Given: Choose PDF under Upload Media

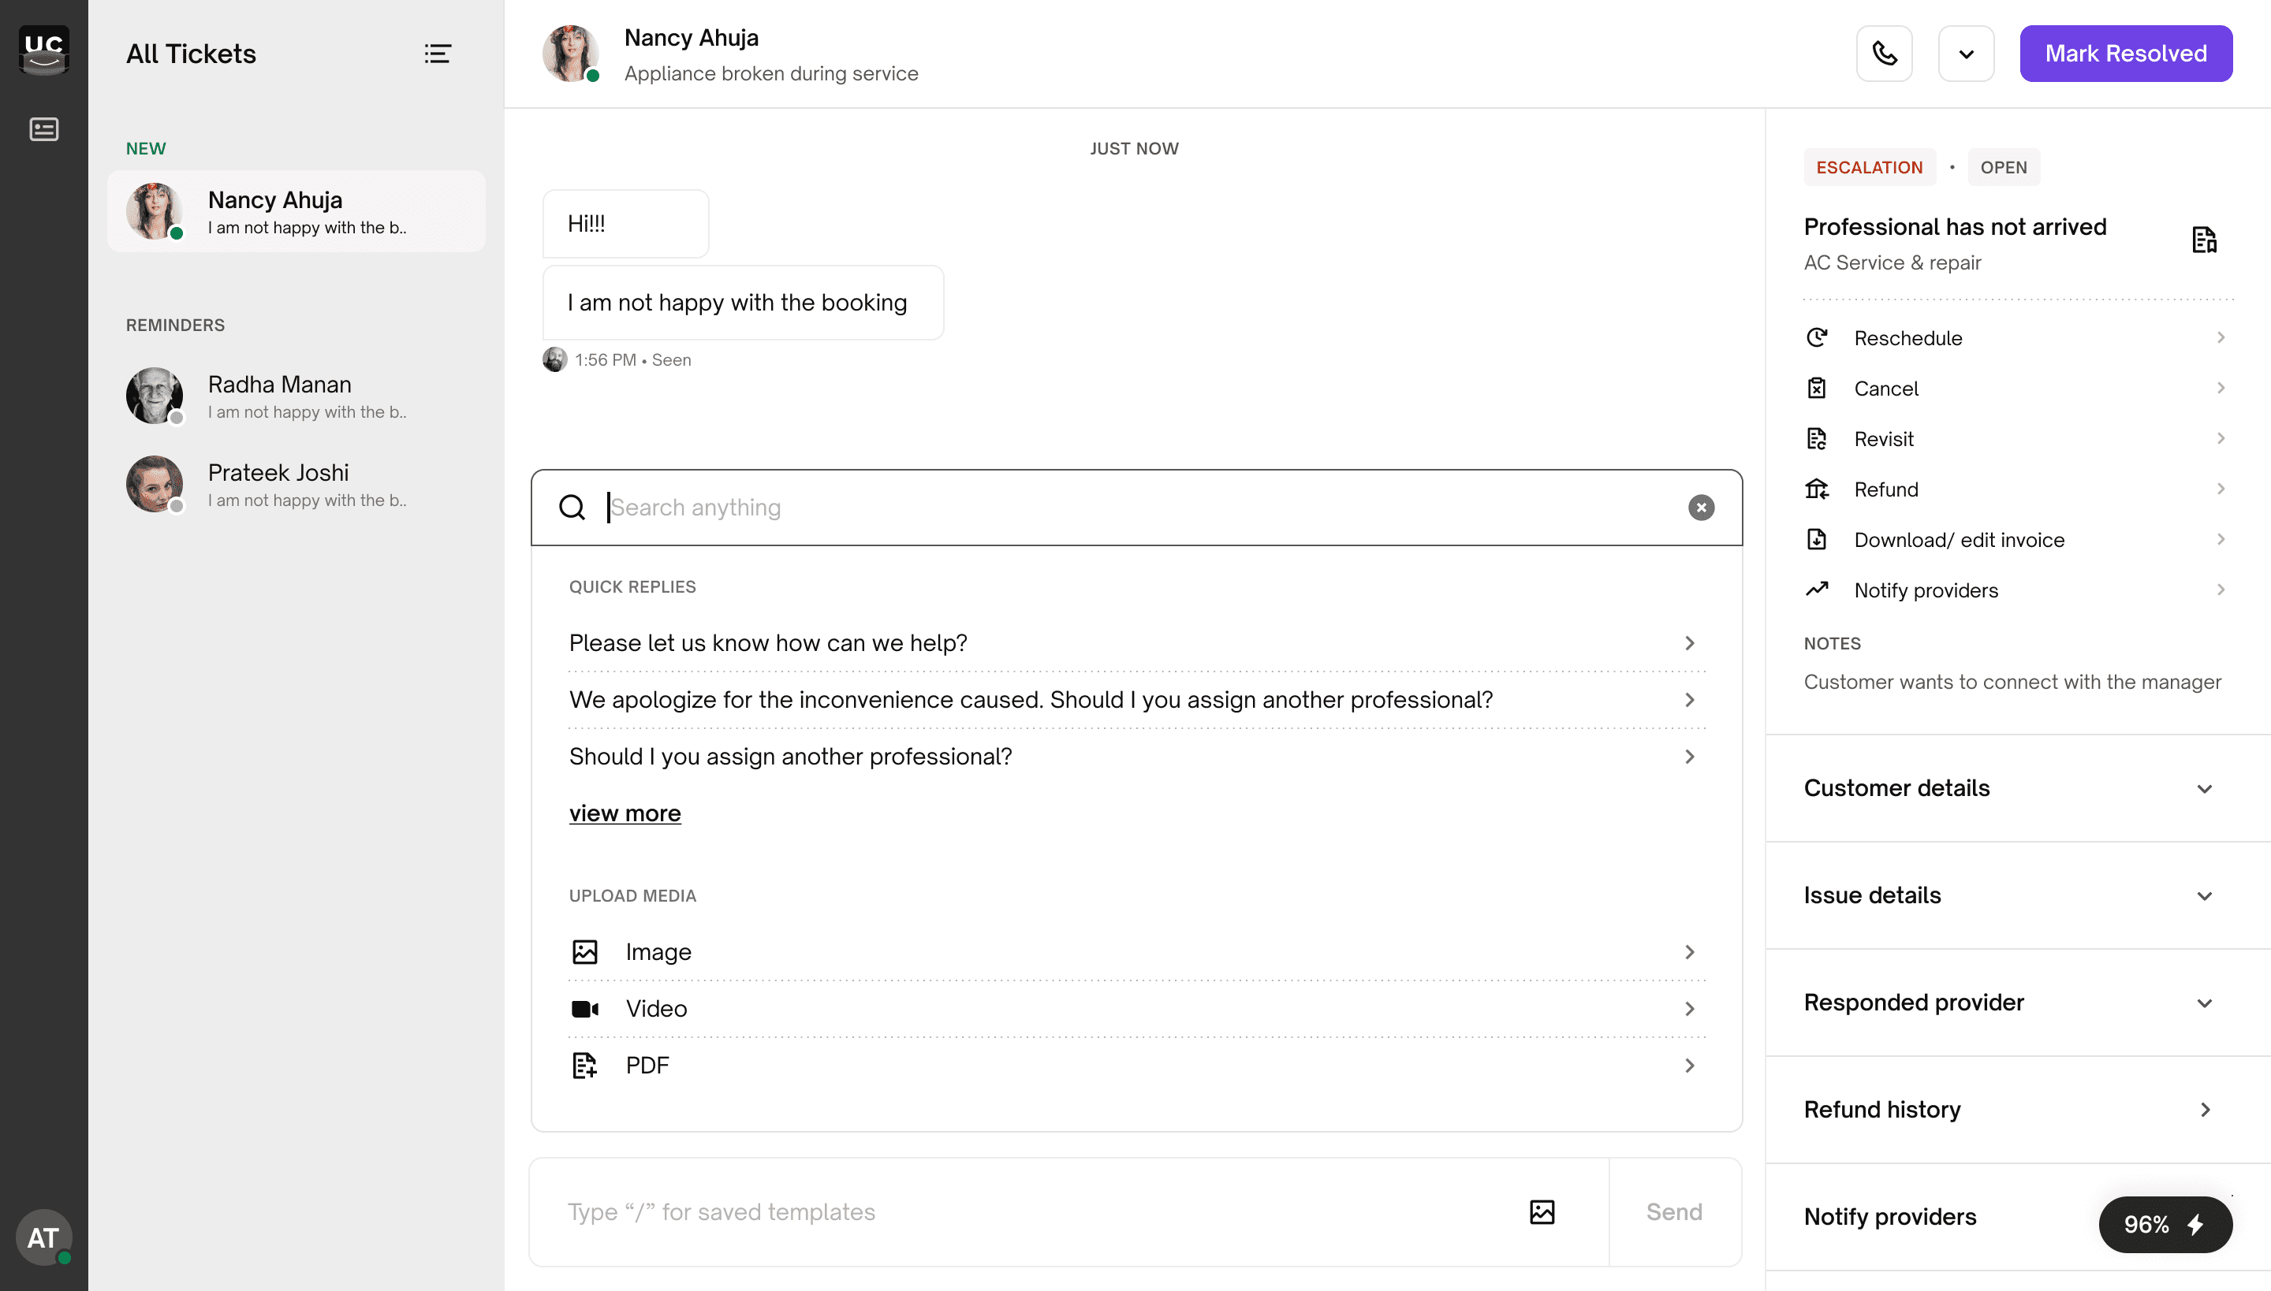Looking at the screenshot, I should 1136,1065.
